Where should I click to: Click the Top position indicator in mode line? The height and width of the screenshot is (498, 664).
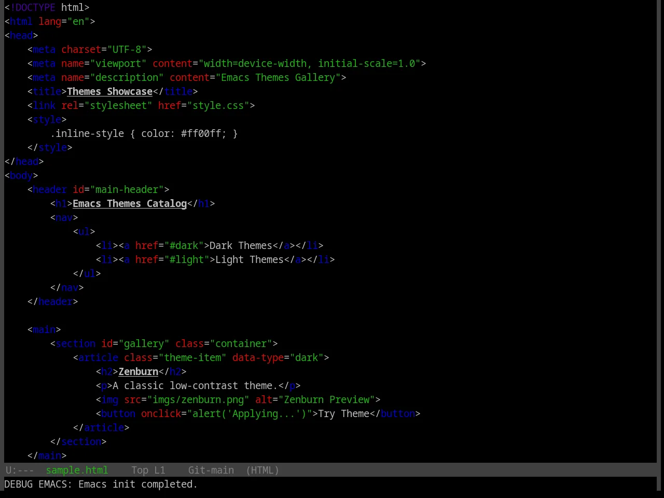(140, 470)
